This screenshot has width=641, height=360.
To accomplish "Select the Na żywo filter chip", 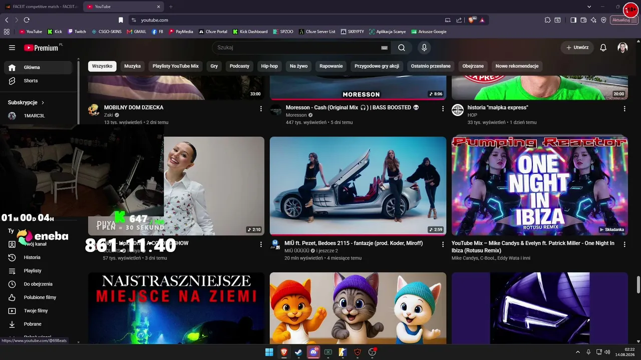I will click(298, 66).
